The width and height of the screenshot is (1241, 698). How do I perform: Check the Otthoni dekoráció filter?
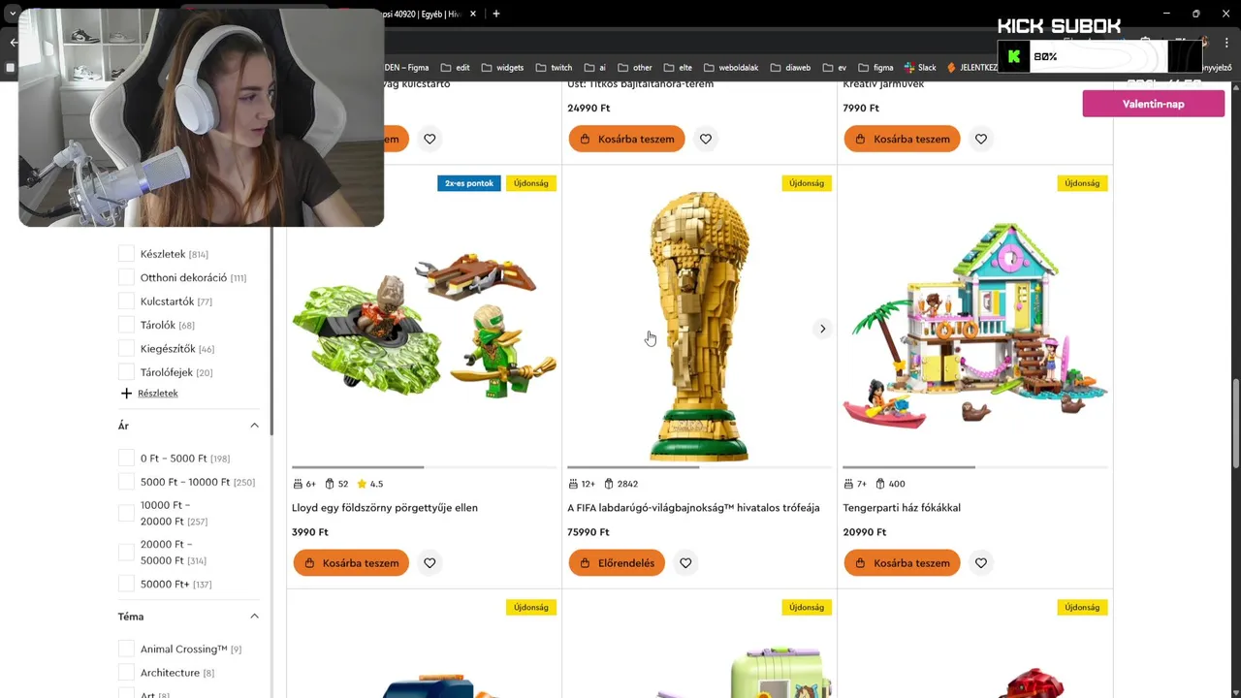pyautogui.click(x=126, y=277)
